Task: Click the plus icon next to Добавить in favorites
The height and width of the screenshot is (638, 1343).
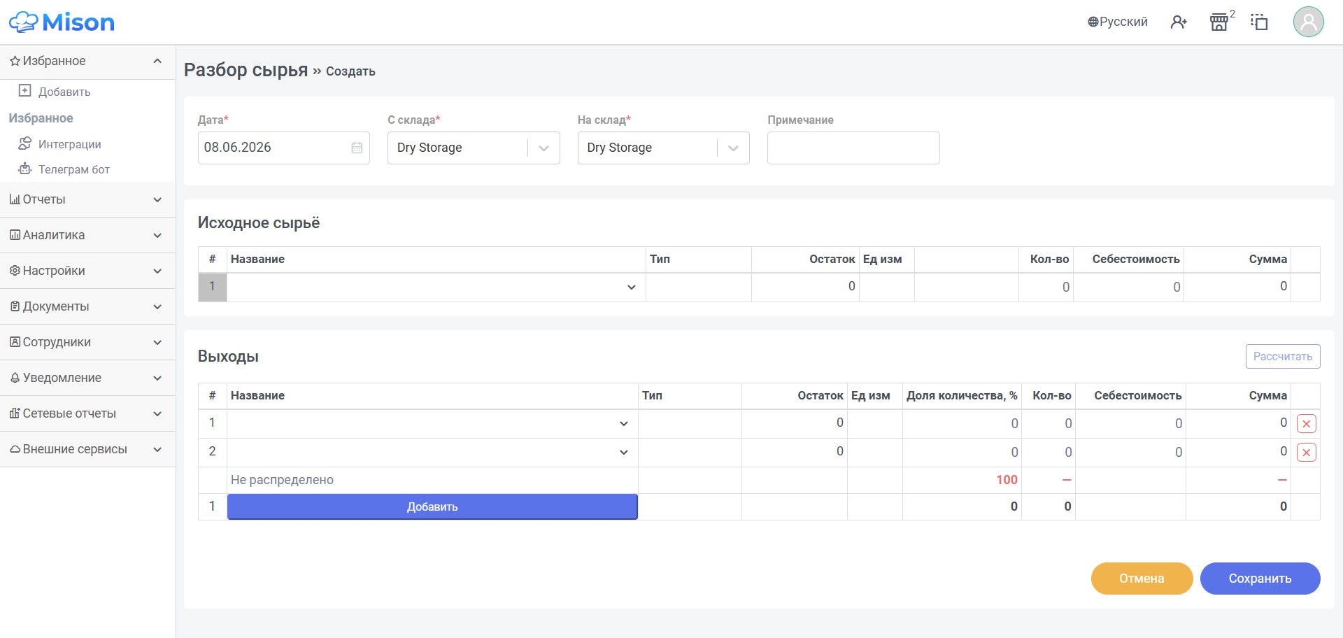Action: pos(24,91)
